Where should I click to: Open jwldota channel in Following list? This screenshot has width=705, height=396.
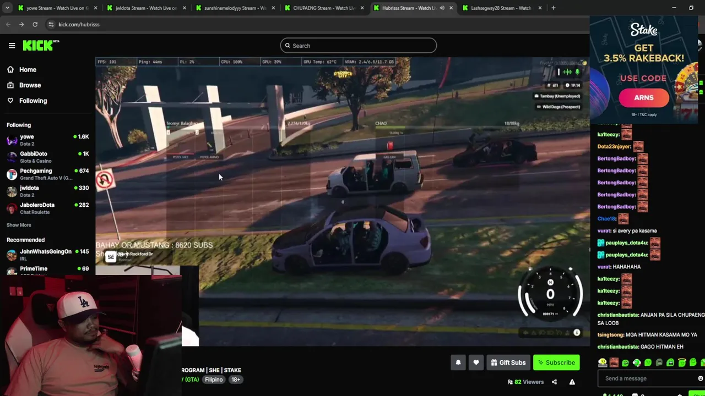coord(47,191)
